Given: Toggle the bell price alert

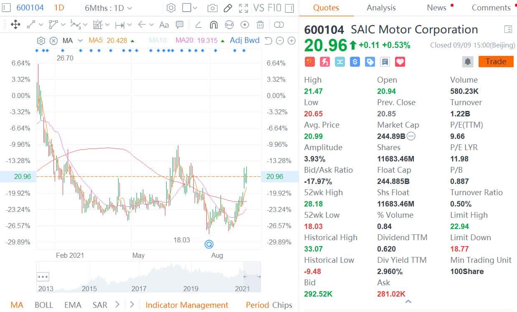Looking at the screenshot, I should [467, 61].
